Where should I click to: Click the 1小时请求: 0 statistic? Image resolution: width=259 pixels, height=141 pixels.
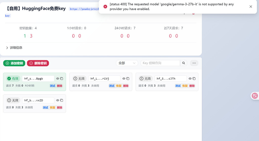pyautogui.click(x=77, y=28)
